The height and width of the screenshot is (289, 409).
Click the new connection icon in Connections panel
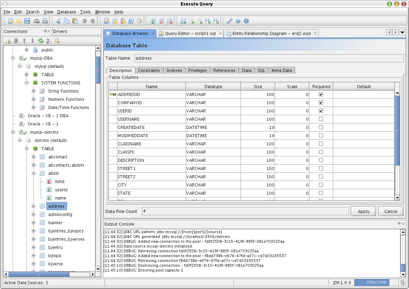8,41
